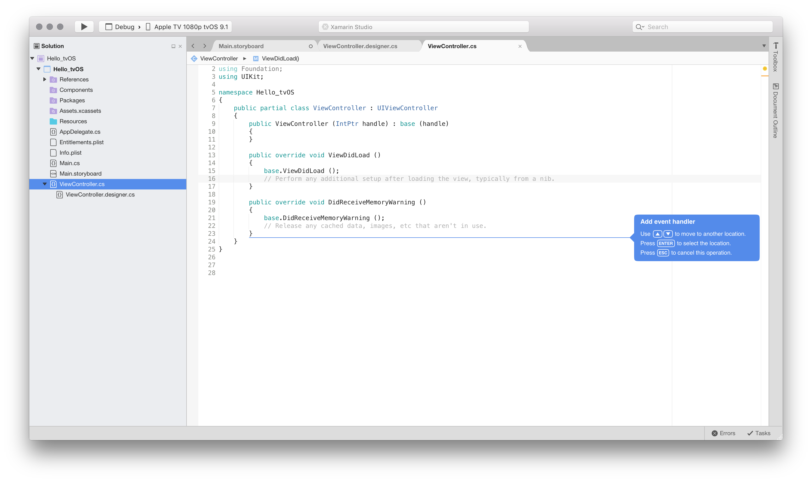Collapse the bold Hello_tvOS project node
Screen dimensions: 812x482
[39, 69]
